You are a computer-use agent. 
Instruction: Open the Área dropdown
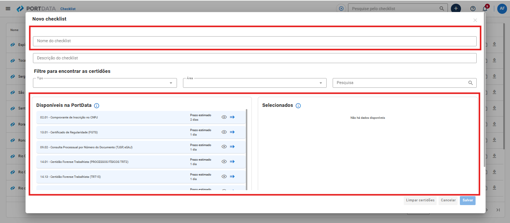[x=255, y=83]
